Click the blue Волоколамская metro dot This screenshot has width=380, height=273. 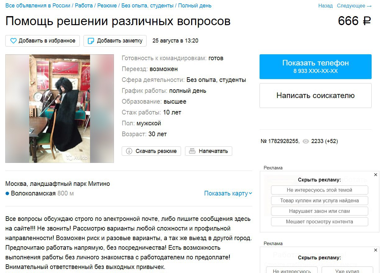pyautogui.click(x=7, y=194)
